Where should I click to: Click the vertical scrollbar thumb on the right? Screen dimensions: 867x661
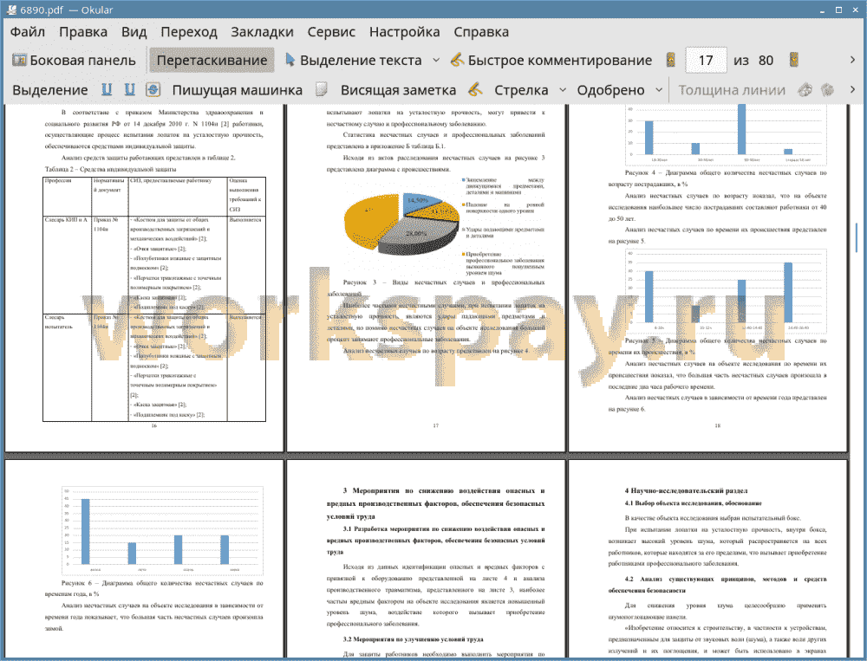[856, 237]
